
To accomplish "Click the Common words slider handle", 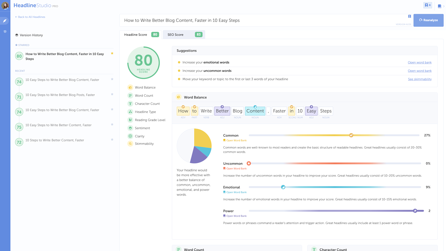I will click(x=351, y=135).
